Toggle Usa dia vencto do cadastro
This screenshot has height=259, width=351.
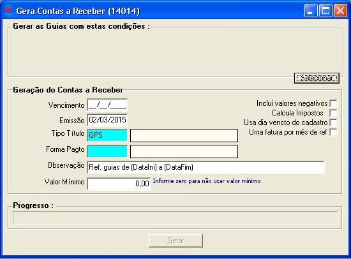pos(334,122)
